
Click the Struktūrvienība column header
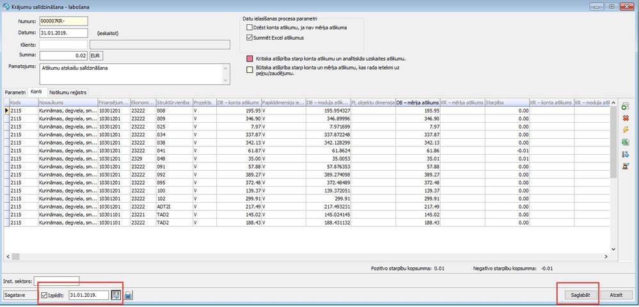coord(174,102)
